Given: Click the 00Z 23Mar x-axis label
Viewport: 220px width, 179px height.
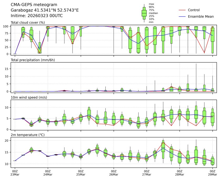Looking at the screenshot, I should (15, 173).
